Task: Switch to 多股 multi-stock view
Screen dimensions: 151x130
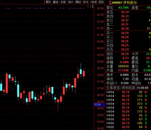Action: 63,2
